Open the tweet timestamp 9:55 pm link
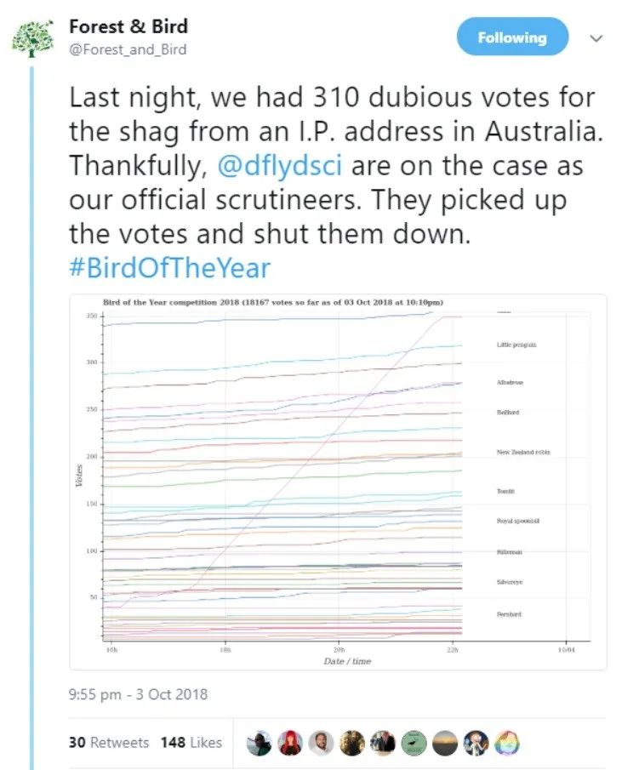The width and height of the screenshot is (639, 770). (138, 694)
